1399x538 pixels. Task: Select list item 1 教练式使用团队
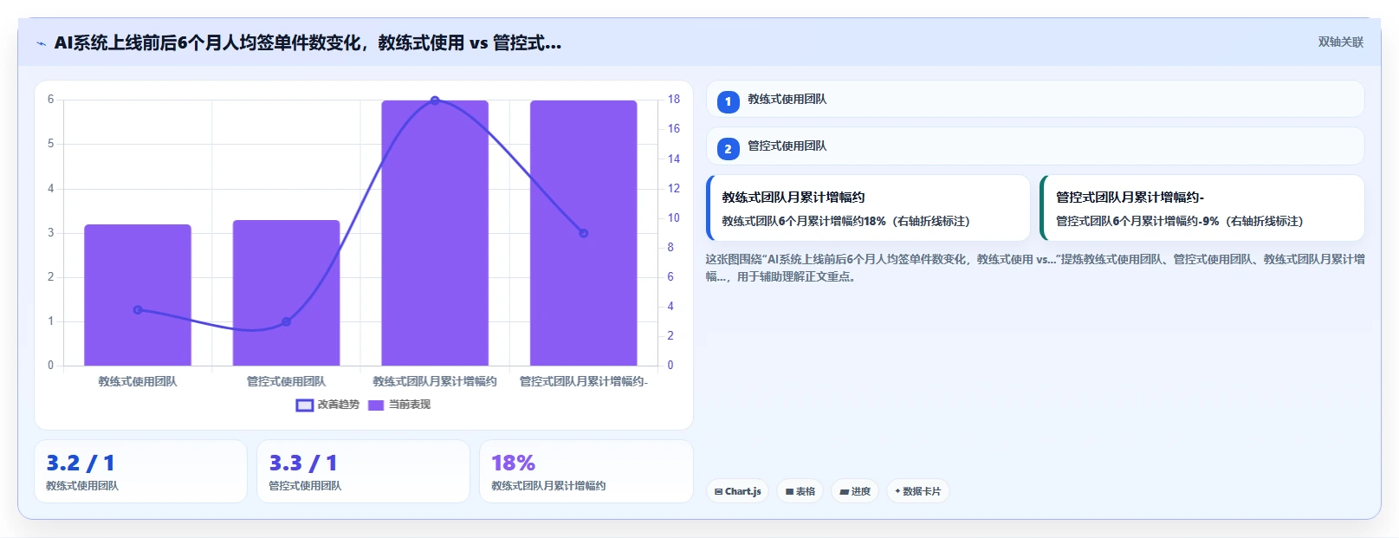1035,100
